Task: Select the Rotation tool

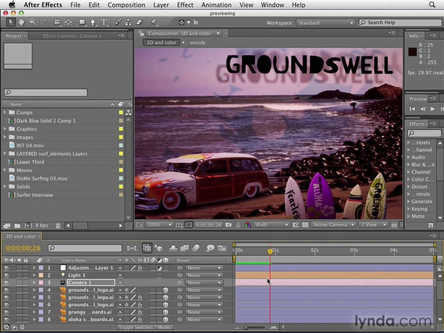Action: pos(46,22)
